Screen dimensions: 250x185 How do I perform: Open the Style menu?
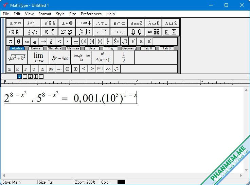tap(60, 14)
